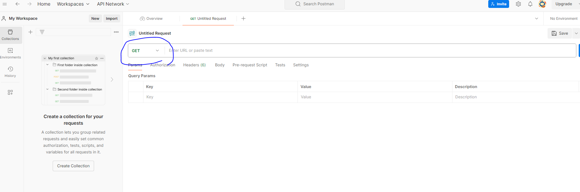The image size is (580, 192).
Task: Open the History sidebar icon
Action: point(10,72)
